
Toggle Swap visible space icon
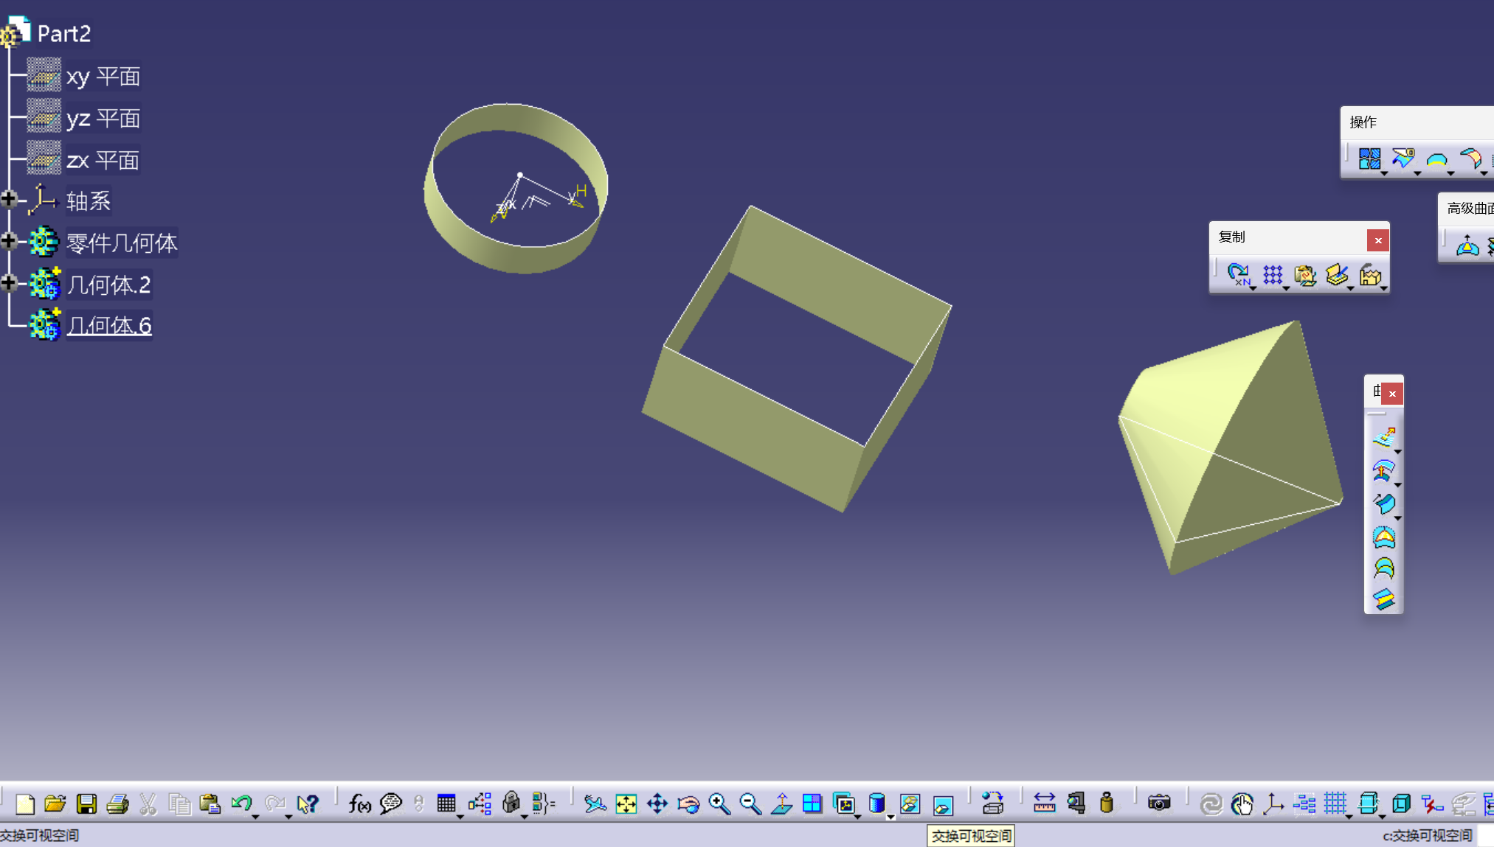coord(943,804)
